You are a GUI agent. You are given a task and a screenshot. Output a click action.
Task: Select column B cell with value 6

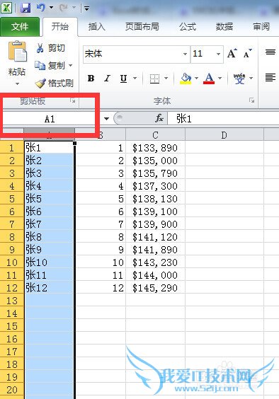coord(101,212)
